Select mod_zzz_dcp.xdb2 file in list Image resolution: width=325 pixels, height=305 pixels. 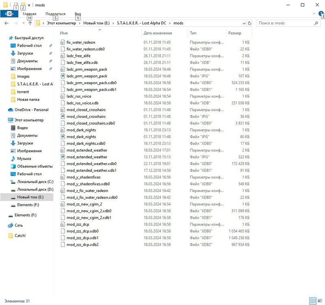tap(83, 245)
